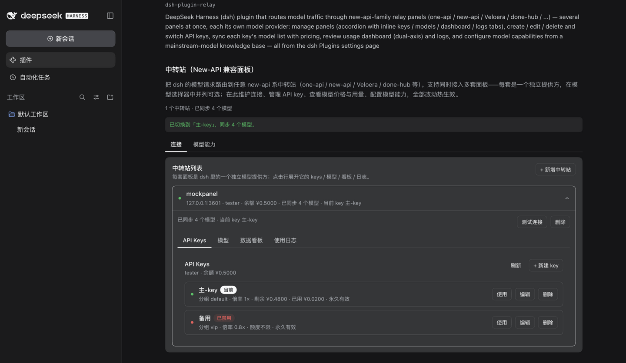
Task: Open the 使用日志 tab
Action: tap(285, 240)
